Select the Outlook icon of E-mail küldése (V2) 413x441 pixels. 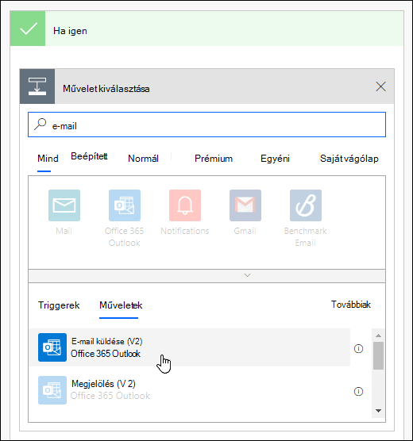click(x=52, y=347)
